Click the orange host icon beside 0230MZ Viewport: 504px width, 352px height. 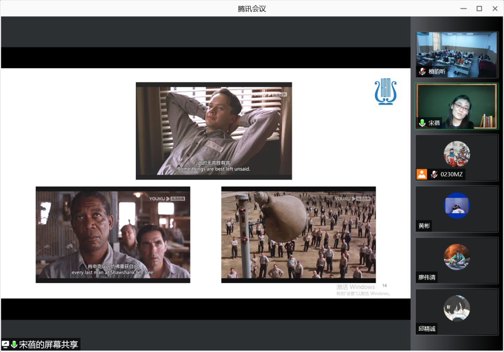[422, 174]
